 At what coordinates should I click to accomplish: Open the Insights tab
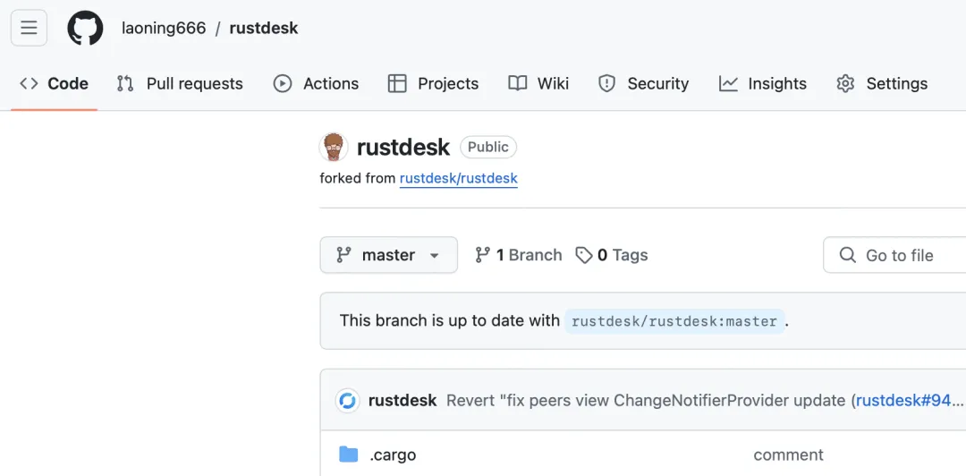(x=762, y=83)
